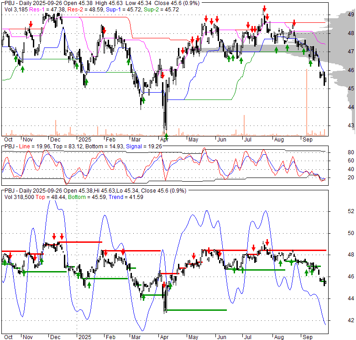Click the 80 level label on oscillator axis
Image resolution: width=356 pixels, height=340 pixels.
(351, 152)
